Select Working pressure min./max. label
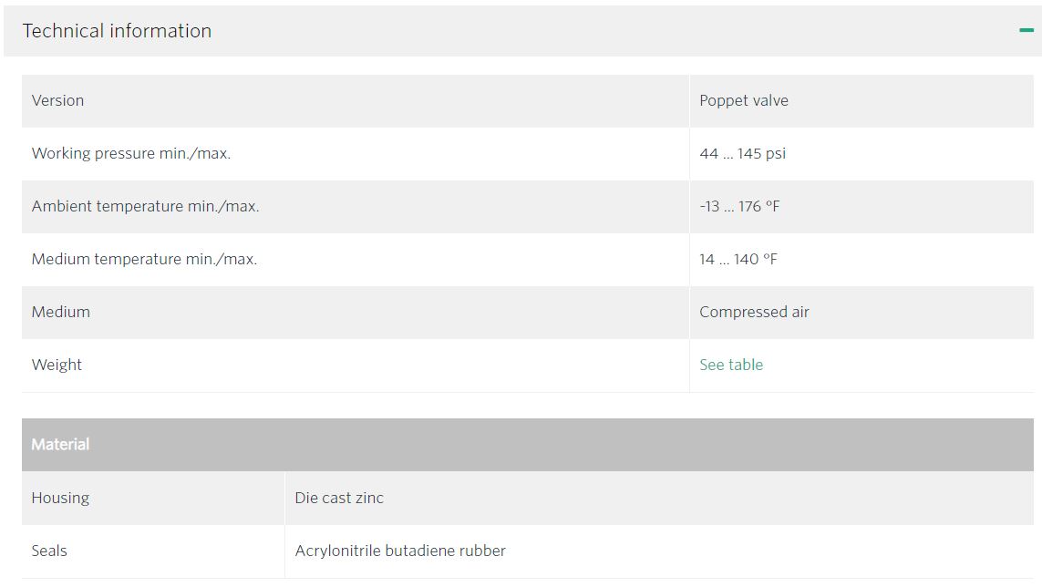 point(131,153)
